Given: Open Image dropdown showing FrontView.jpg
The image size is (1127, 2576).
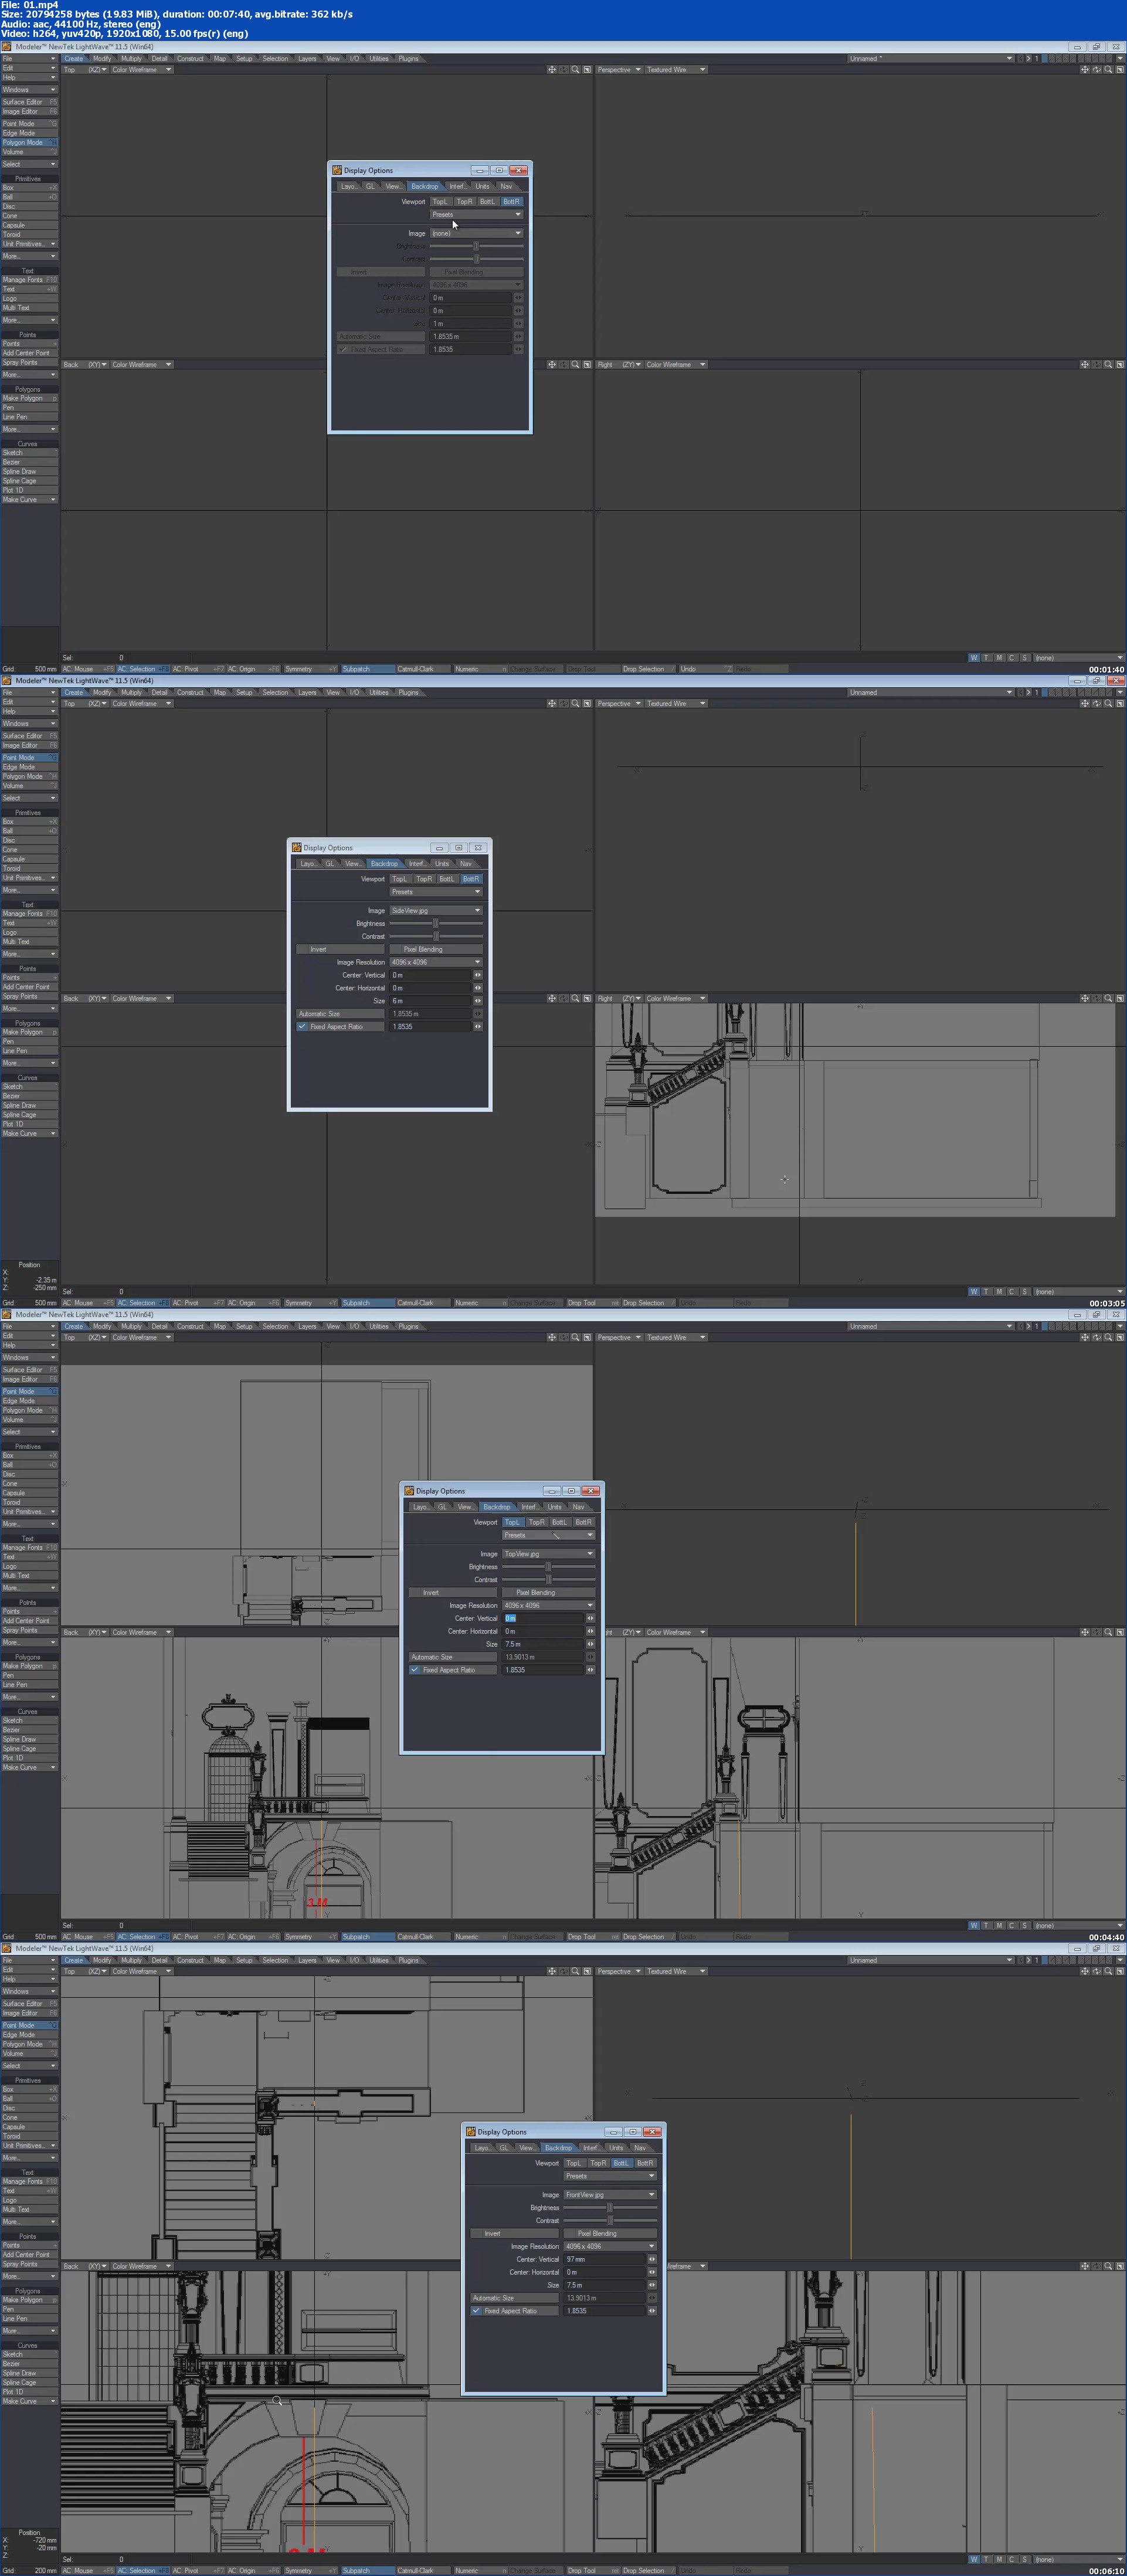Looking at the screenshot, I should (x=611, y=2195).
